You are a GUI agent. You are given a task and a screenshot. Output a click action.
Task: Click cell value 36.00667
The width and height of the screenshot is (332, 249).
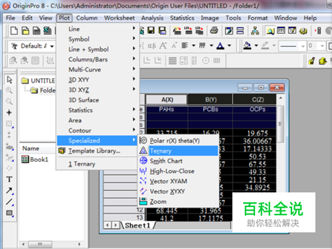[257, 141]
